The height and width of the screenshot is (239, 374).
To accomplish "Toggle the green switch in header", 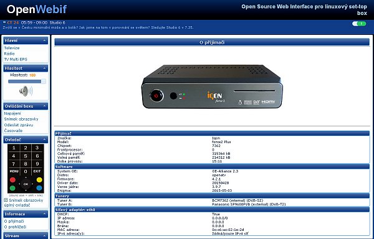I will (359, 24).
